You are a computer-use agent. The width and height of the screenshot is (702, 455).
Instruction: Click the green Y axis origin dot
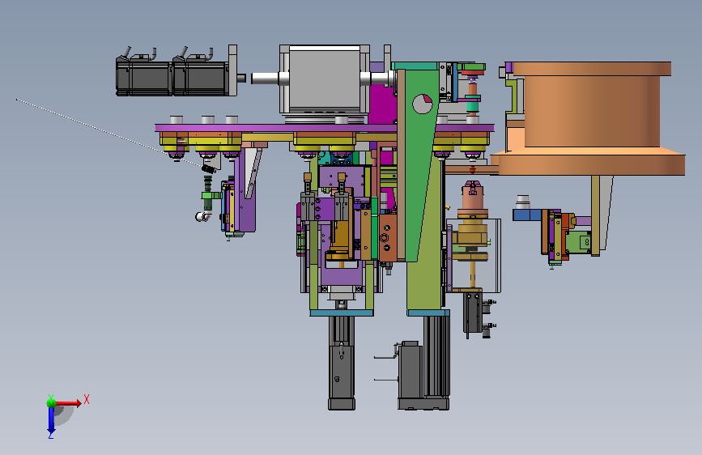tap(52, 402)
